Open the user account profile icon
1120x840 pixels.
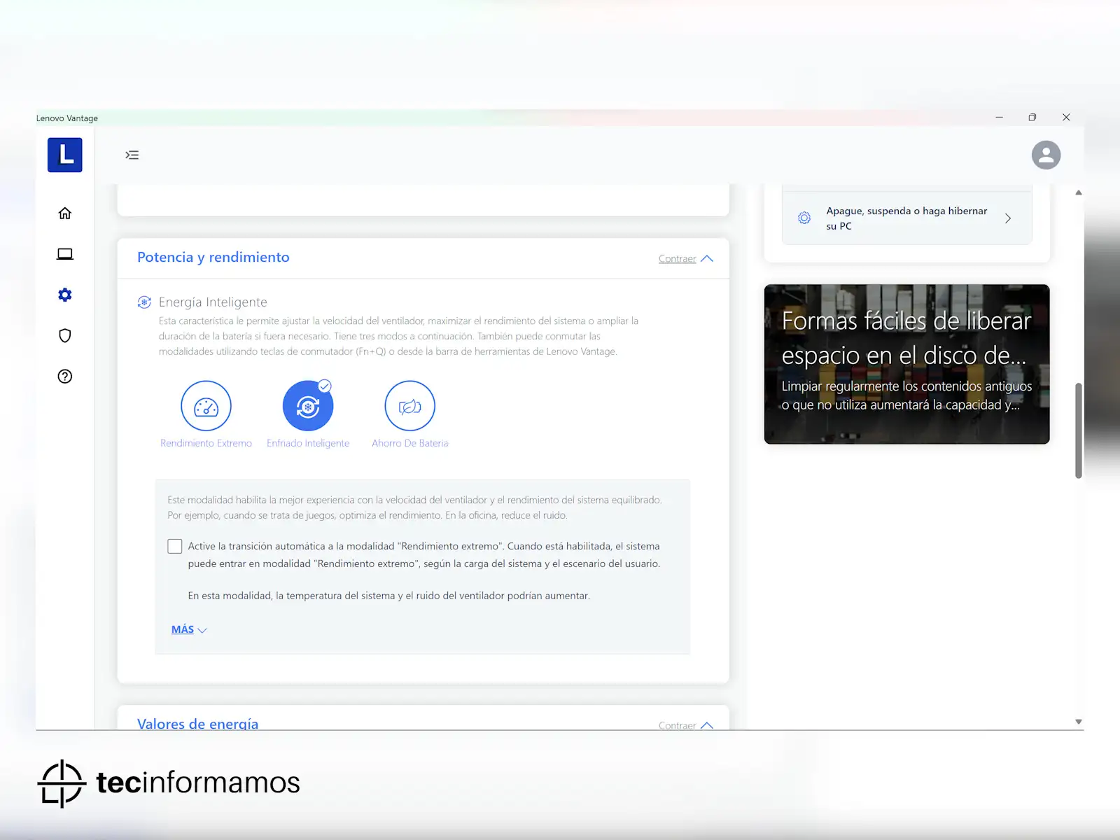[x=1046, y=155]
